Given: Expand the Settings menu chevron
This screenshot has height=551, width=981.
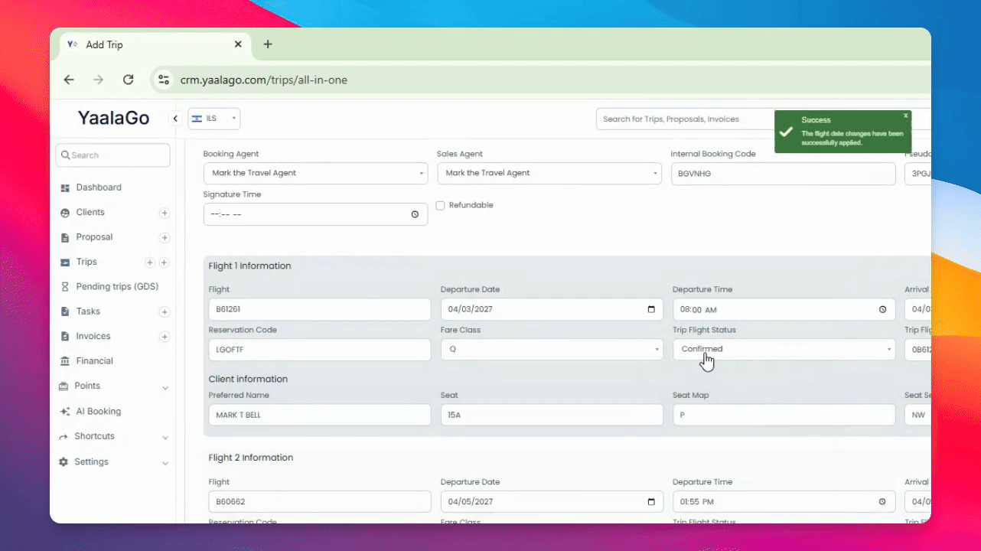Looking at the screenshot, I should tap(165, 463).
